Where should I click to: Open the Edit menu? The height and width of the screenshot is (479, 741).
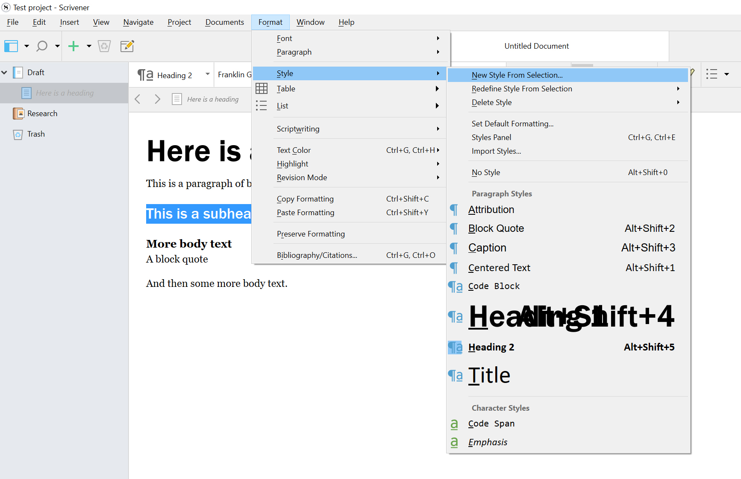[x=39, y=22]
